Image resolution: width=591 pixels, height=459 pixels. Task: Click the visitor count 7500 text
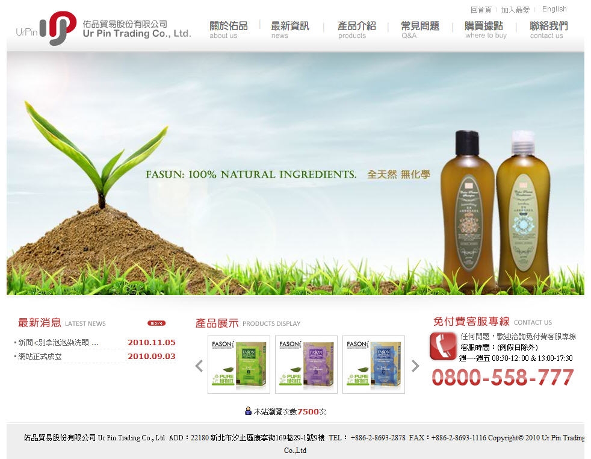pos(308,411)
